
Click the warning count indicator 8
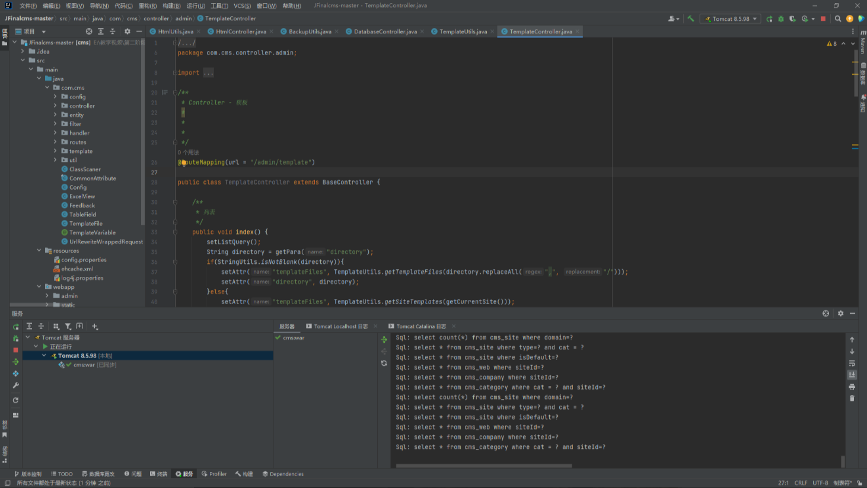831,43
